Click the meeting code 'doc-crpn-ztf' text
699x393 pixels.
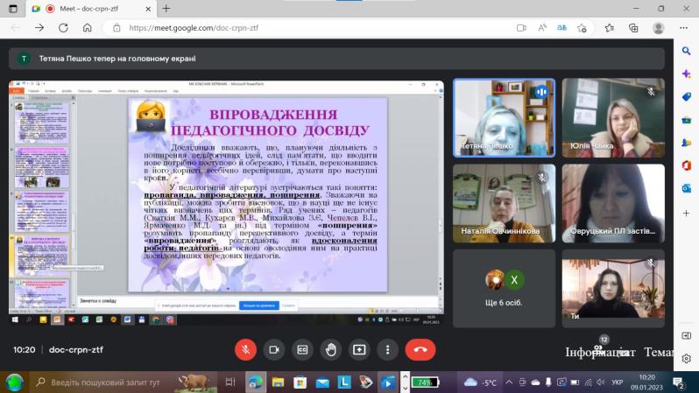point(76,350)
